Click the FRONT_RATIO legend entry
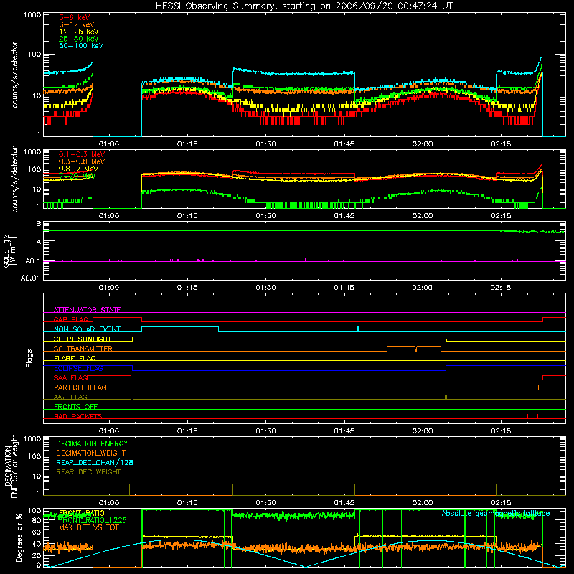This screenshot has height=574, width=574. (x=81, y=513)
